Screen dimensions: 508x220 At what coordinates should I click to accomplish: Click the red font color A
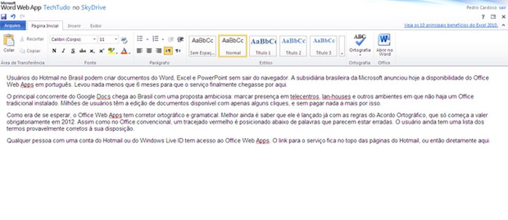pos(124,51)
